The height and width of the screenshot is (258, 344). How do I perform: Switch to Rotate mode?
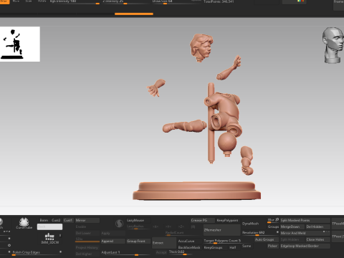click(x=42, y=1)
